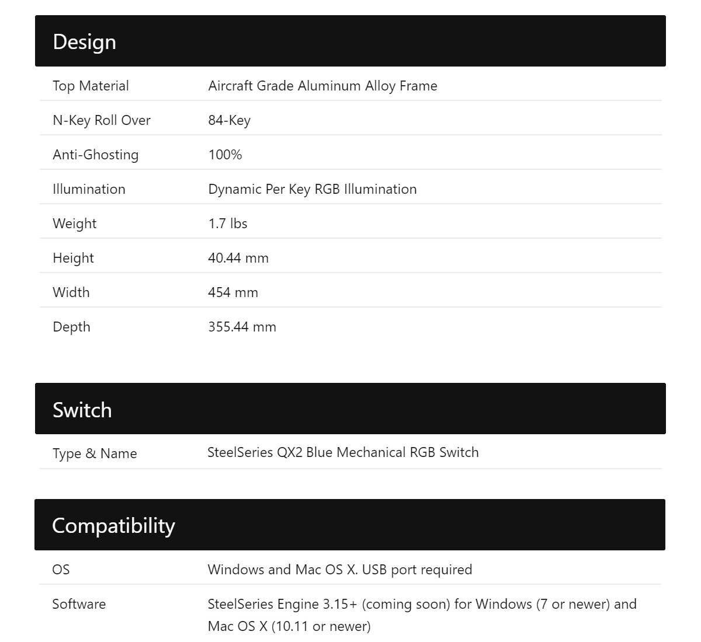
Task: Click the 355.44 mm depth value
Action: (x=242, y=327)
